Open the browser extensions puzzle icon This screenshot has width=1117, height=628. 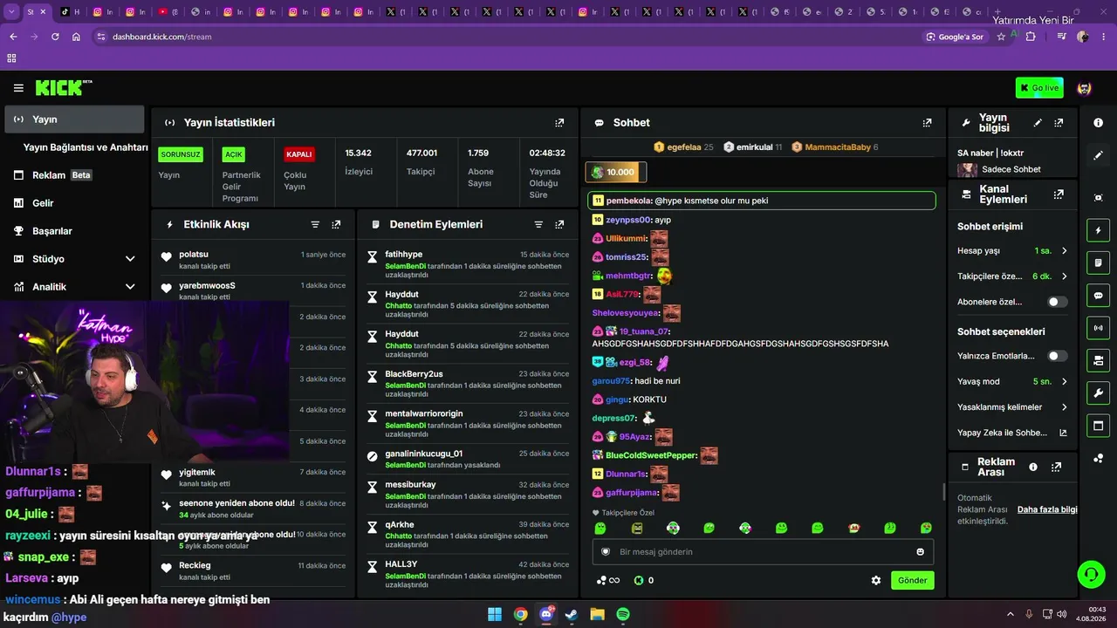pos(1031,37)
